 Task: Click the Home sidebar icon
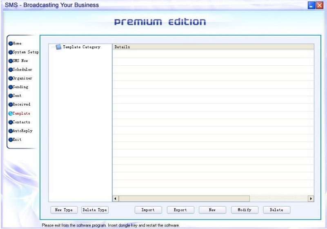pos(10,44)
